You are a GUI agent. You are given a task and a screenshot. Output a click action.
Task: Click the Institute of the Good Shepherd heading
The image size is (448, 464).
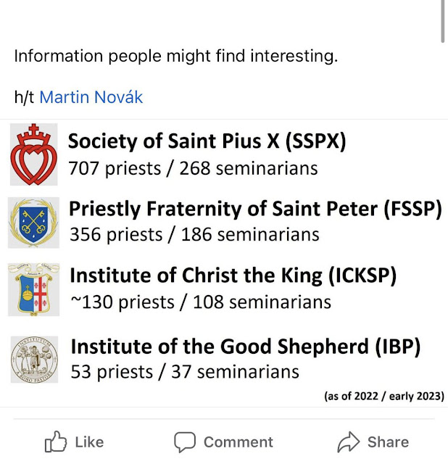click(x=246, y=347)
